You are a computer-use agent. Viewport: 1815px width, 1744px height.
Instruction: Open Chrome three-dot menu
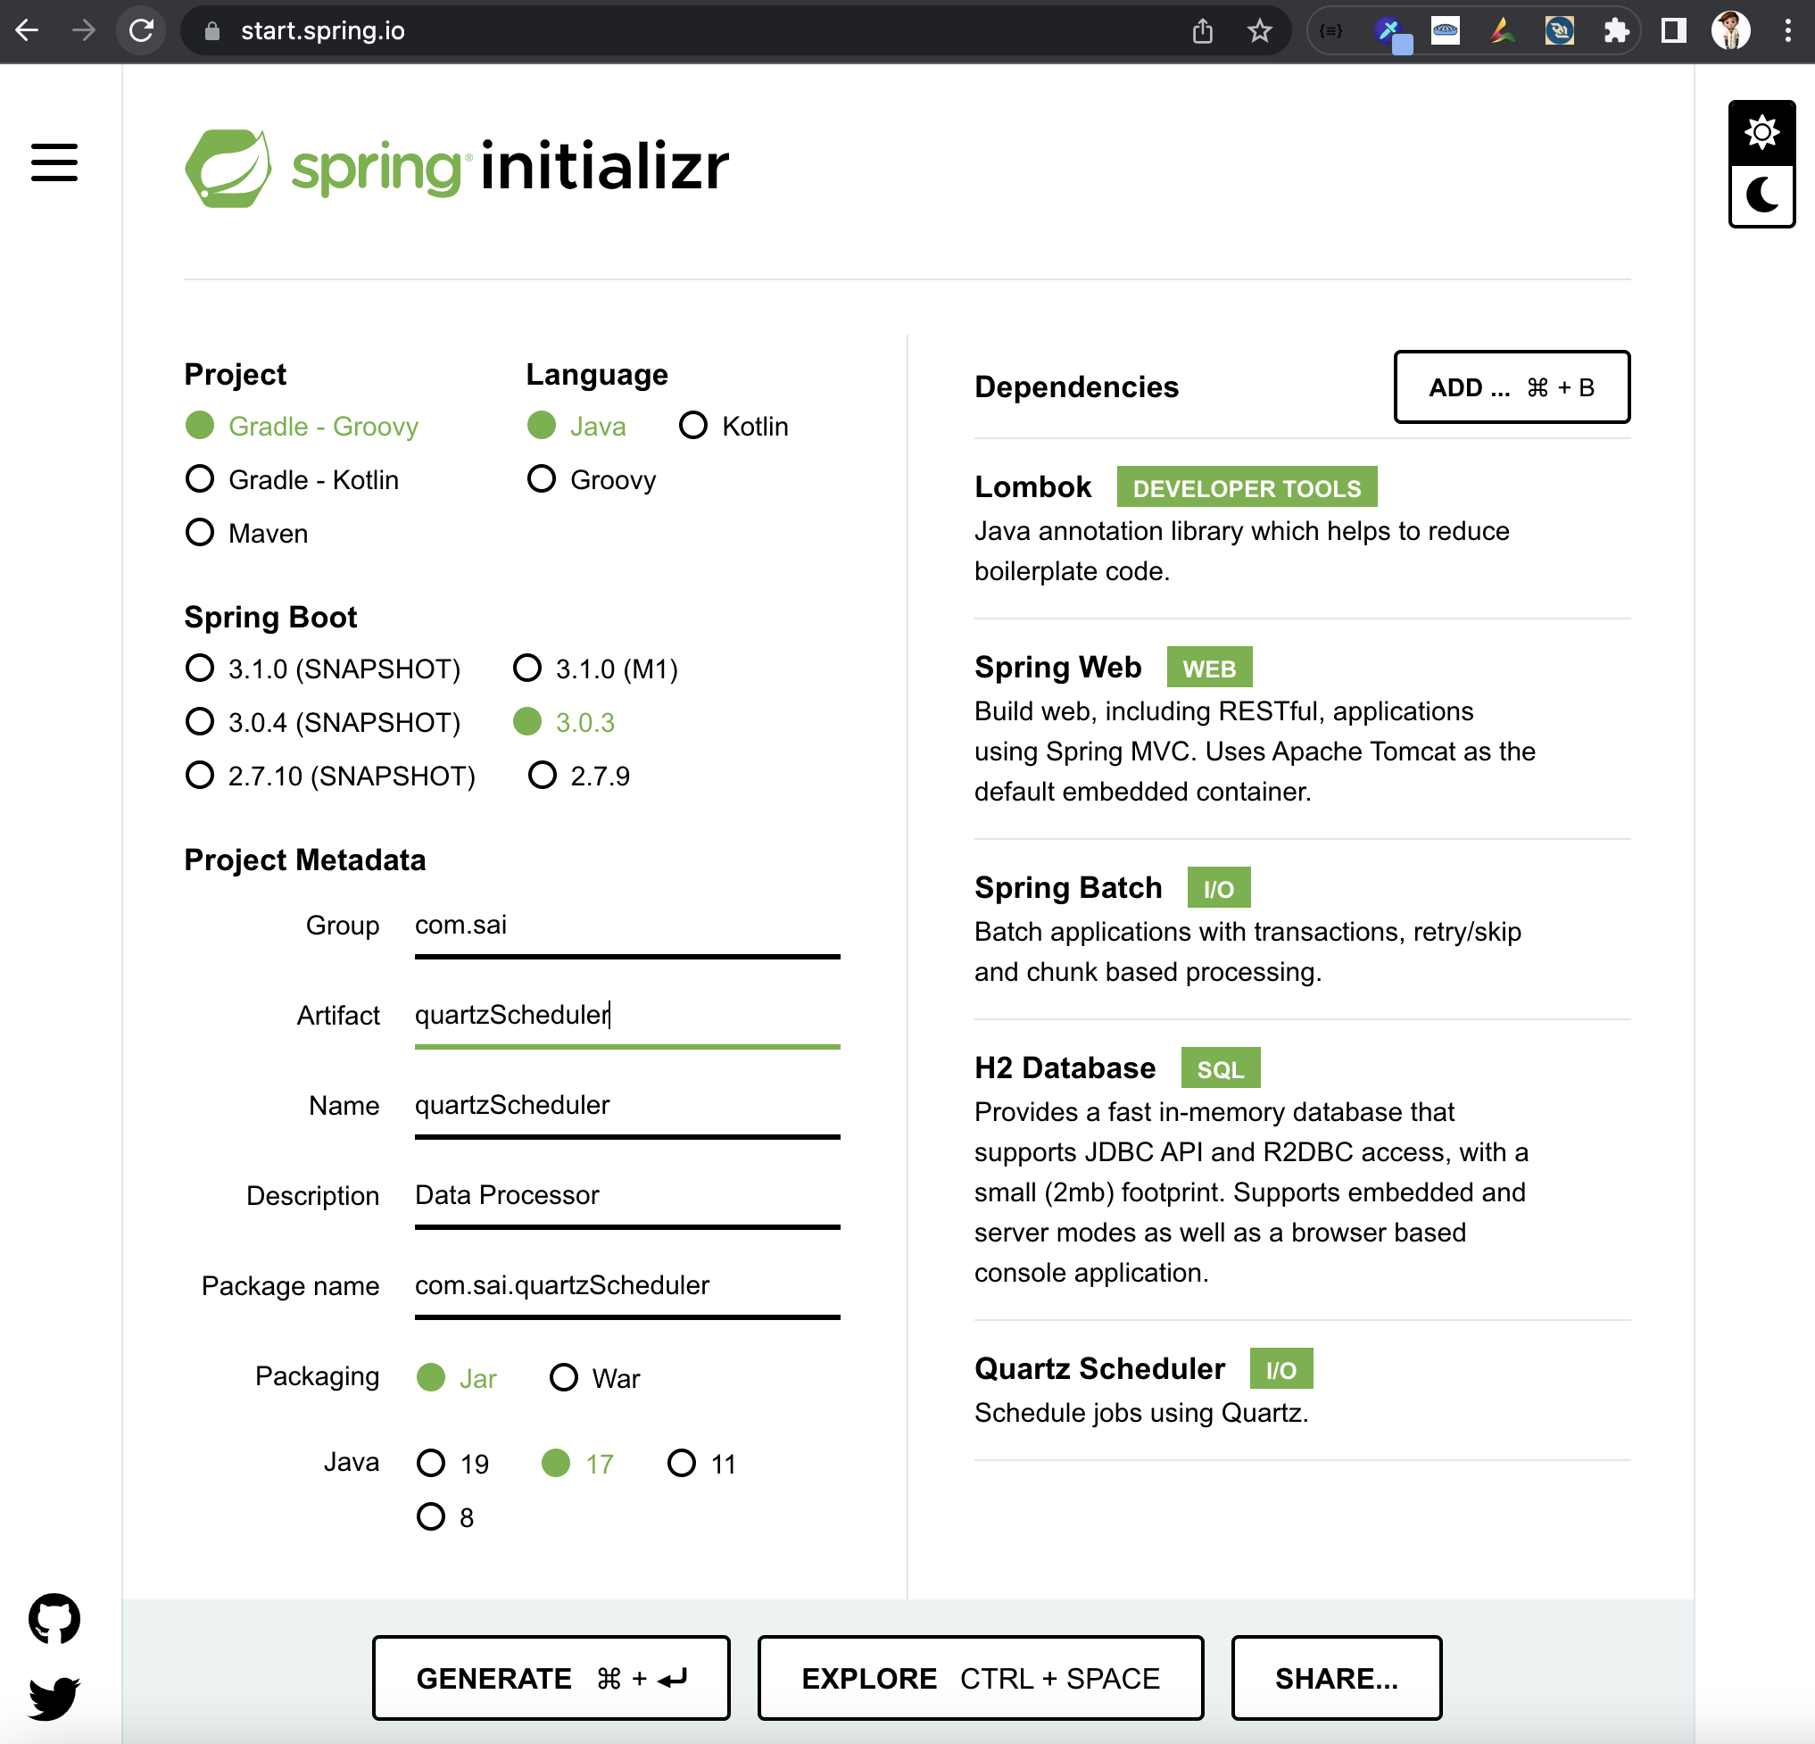tap(1787, 30)
